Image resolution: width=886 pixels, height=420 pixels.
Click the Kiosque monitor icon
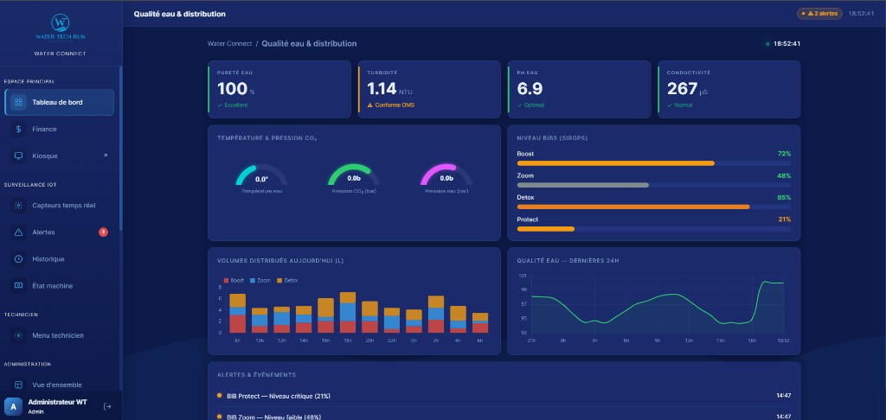19,156
